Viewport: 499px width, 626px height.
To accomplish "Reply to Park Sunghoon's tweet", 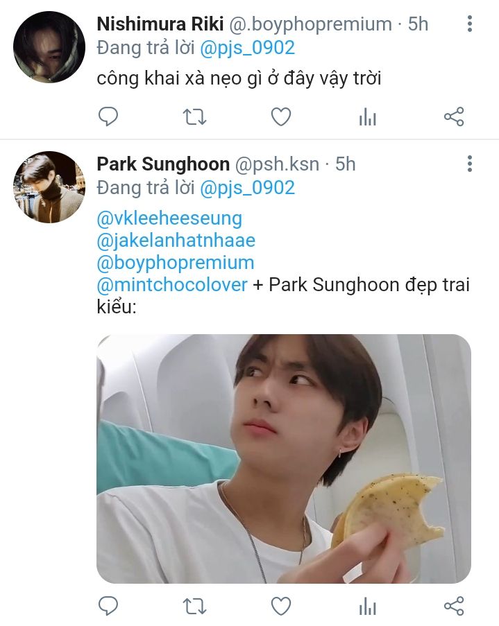I will [108, 607].
